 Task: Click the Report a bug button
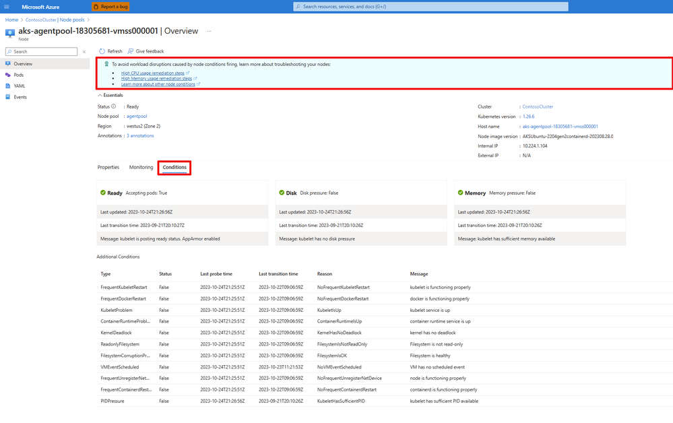tap(110, 7)
